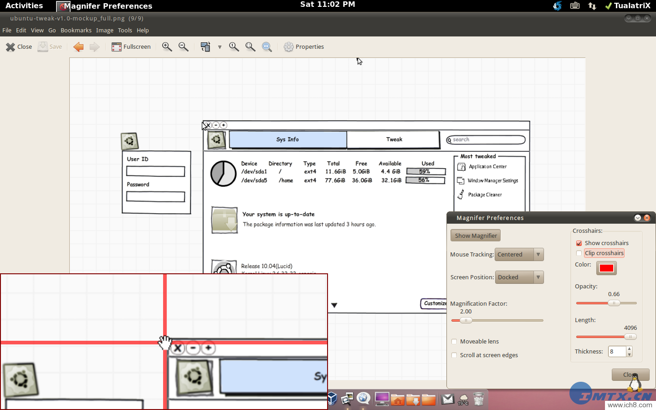Go to the previous image with the orange back arrow

(78, 47)
